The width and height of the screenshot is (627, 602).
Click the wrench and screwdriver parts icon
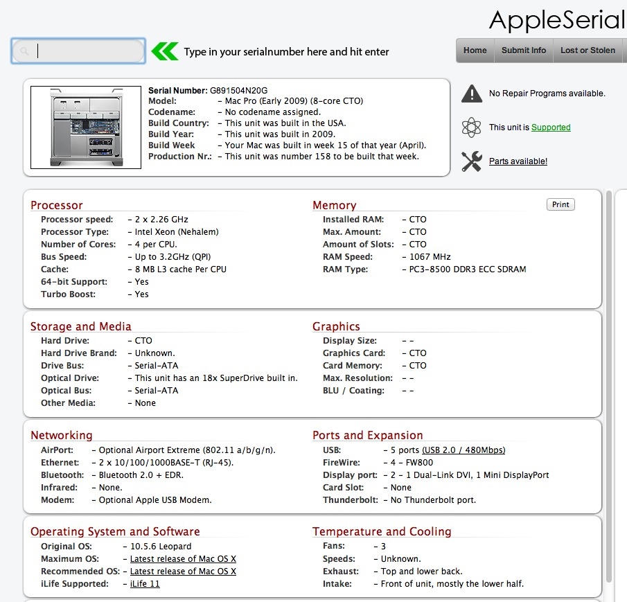(x=471, y=161)
